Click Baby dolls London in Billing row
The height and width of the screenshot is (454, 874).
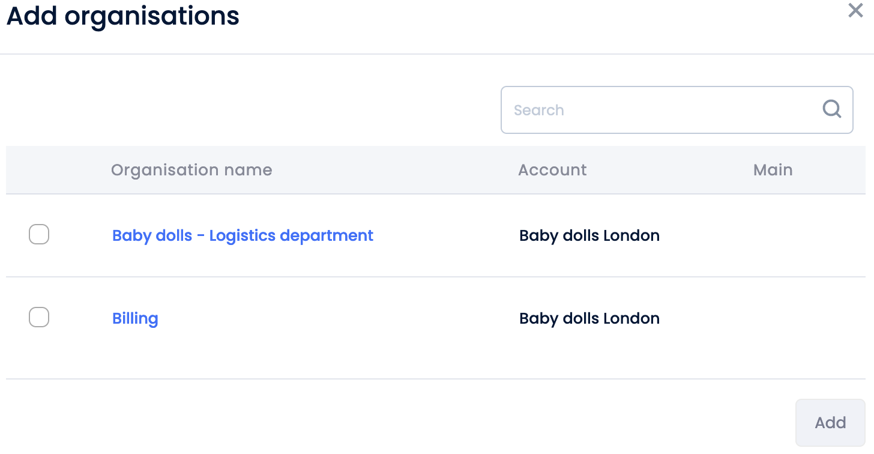[589, 318]
